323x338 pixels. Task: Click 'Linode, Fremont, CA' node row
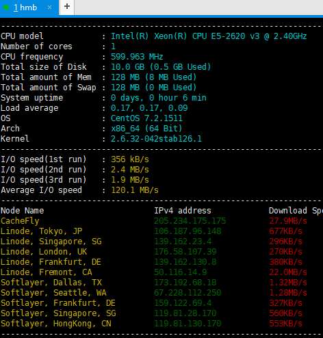click(x=47, y=272)
